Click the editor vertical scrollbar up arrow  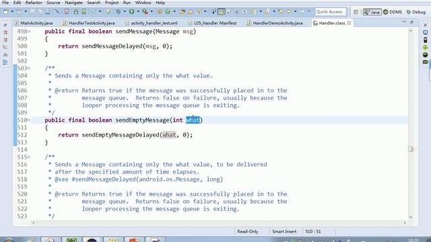click(411, 31)
